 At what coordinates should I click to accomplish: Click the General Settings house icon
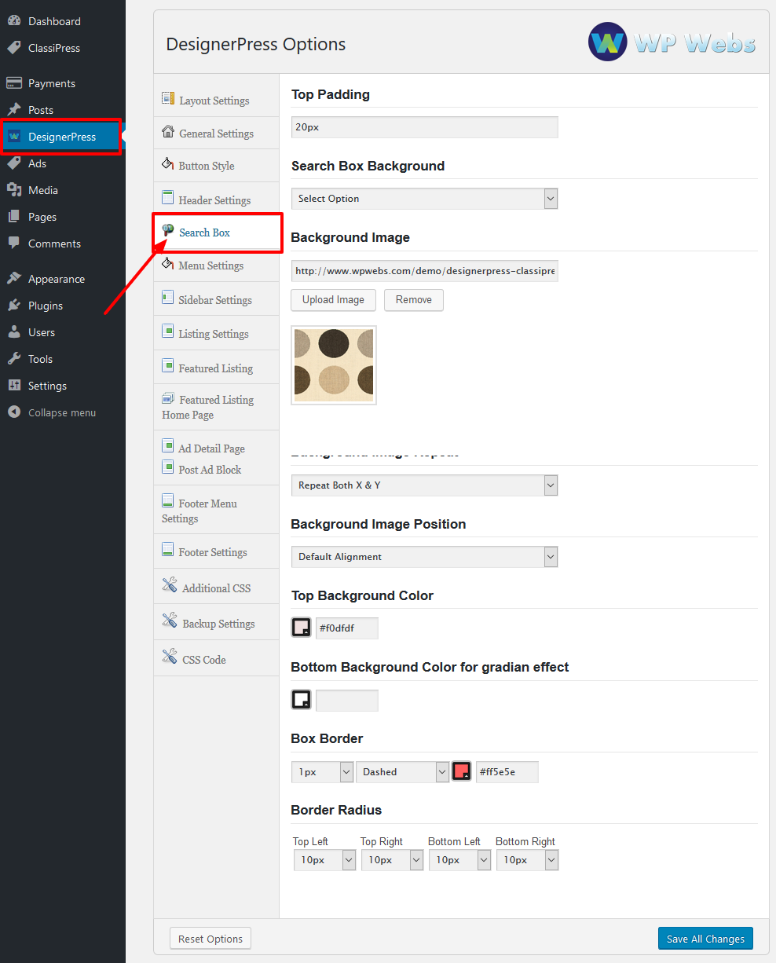167,132
